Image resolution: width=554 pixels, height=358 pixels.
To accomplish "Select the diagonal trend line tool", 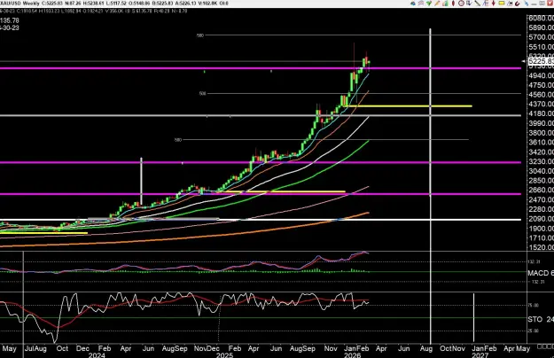I will (478, 4).
